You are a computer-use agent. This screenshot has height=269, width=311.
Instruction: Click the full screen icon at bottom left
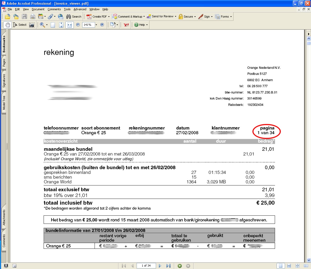coord(6,266)
